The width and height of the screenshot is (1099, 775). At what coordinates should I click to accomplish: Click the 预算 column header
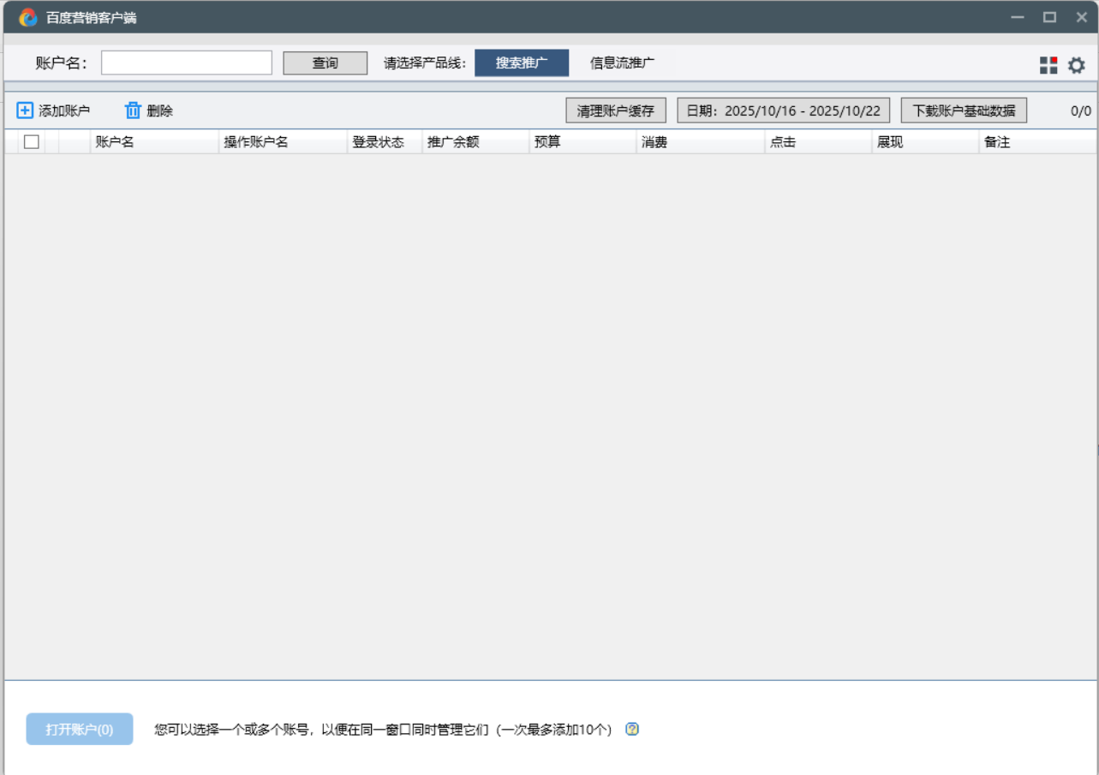[548, 141]
